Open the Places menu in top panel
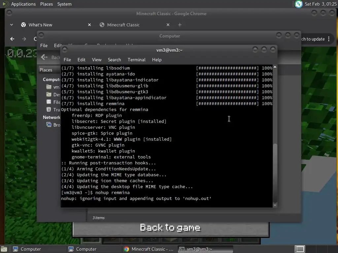Viewport: 338px width, 253px height. pos(46,4)
